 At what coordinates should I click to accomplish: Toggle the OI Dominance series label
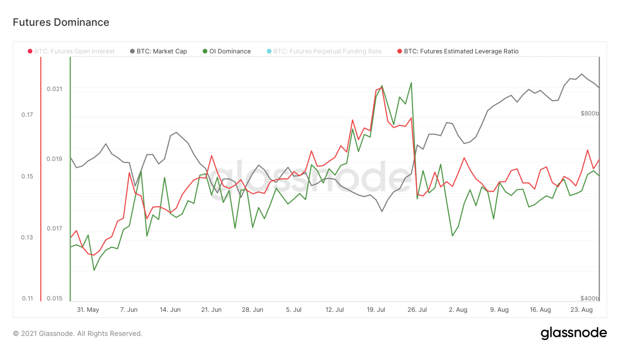point(230,52)
